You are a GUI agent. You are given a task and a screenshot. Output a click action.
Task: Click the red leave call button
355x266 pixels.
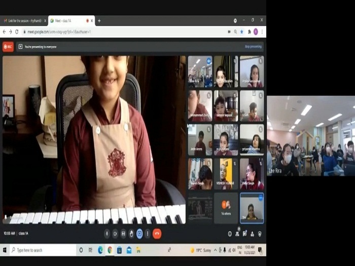157,234
